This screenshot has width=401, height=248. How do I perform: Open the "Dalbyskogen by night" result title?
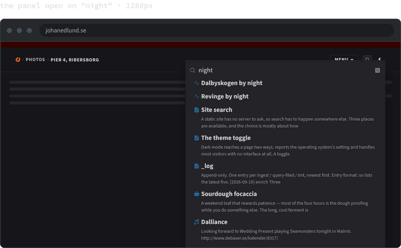[x=232, y=83]
